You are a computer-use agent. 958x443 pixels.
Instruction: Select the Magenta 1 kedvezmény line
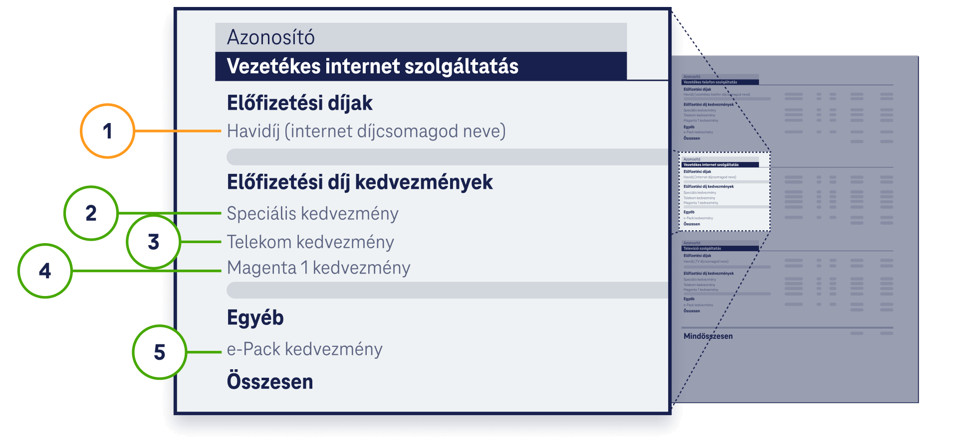click(318, 268)
